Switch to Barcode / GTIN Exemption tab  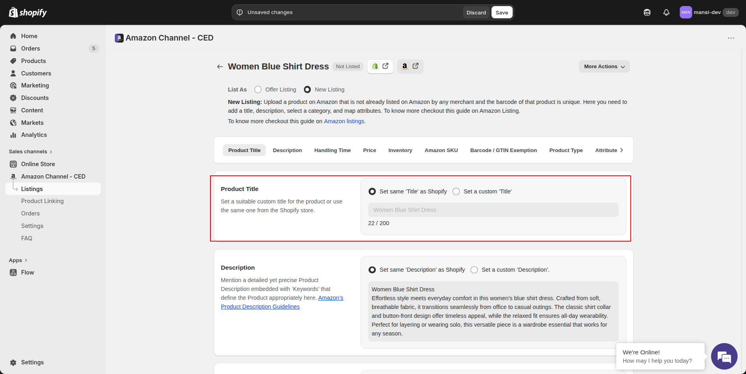click(x=503, y=150)
